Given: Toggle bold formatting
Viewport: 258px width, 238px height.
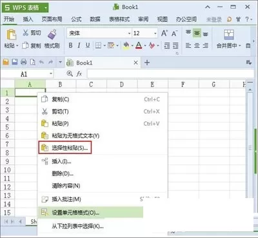Looking at the screenshot, I should coord(70,45).
